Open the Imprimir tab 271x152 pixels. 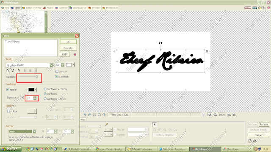point(94,8)
